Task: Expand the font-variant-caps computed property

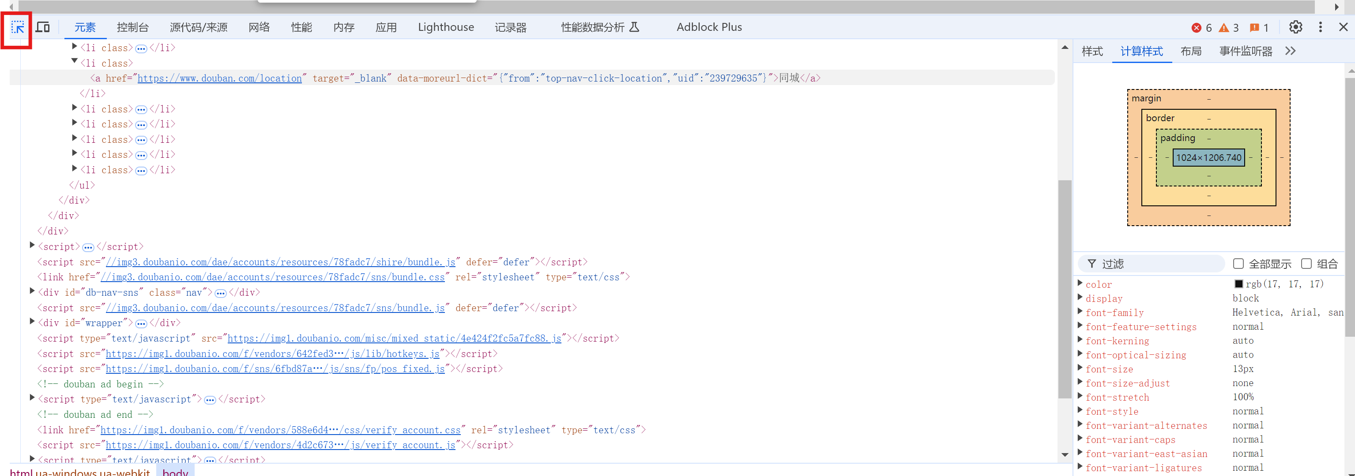Action: point(1080,439)
